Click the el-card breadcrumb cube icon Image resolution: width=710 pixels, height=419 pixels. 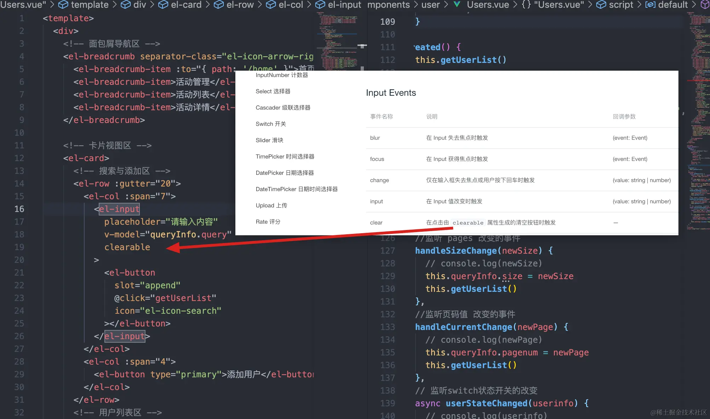pos(163,5)
